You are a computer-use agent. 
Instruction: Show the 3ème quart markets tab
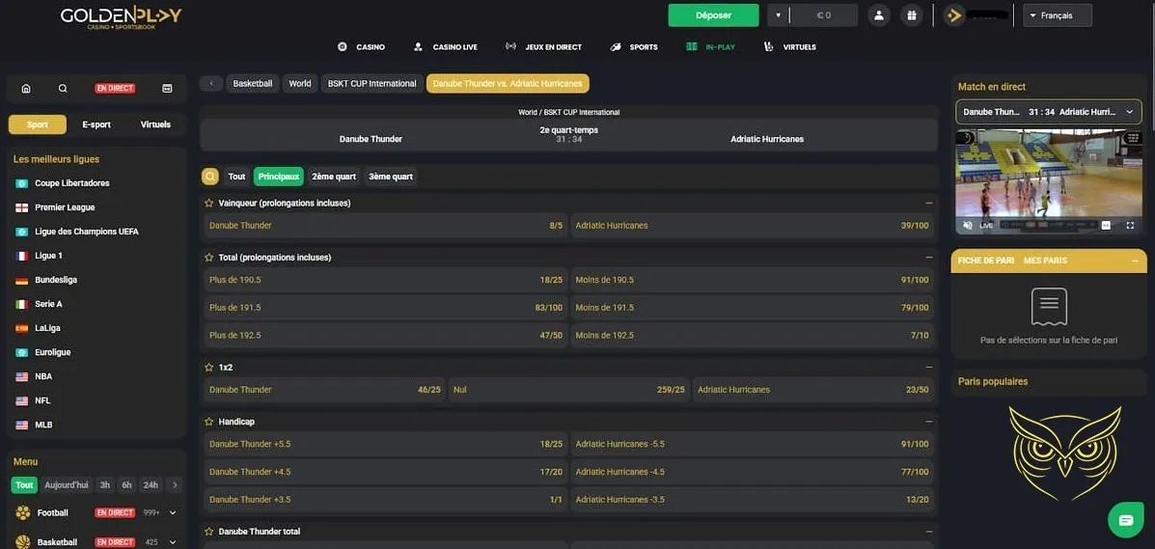[x=391, y=177]
